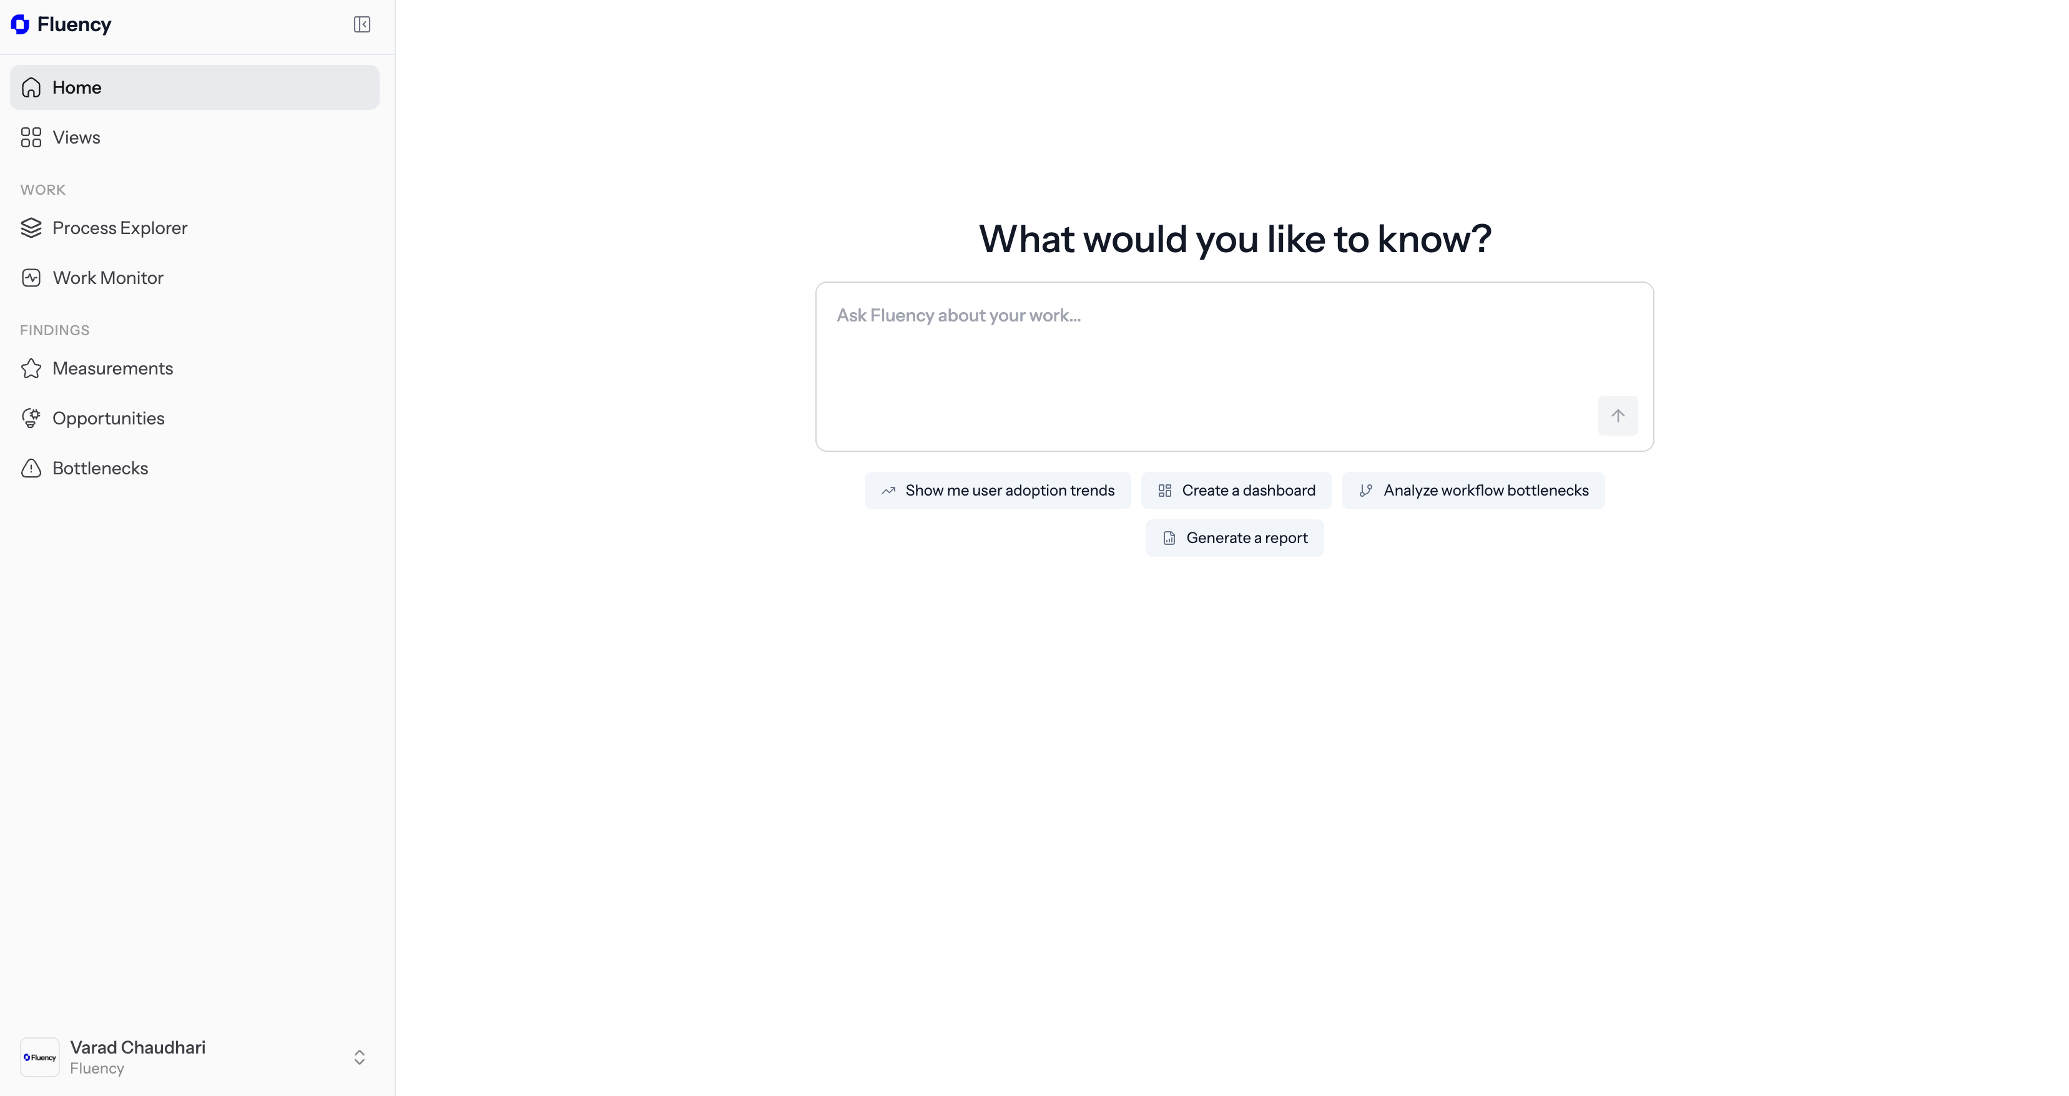Click the Show me user adoption trends suggestion
Screen dimensions: 2069x1096
997,490
